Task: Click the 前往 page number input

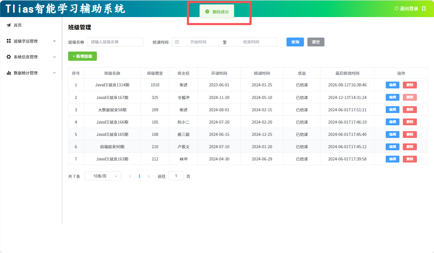Action: click(x=176, y=176)
